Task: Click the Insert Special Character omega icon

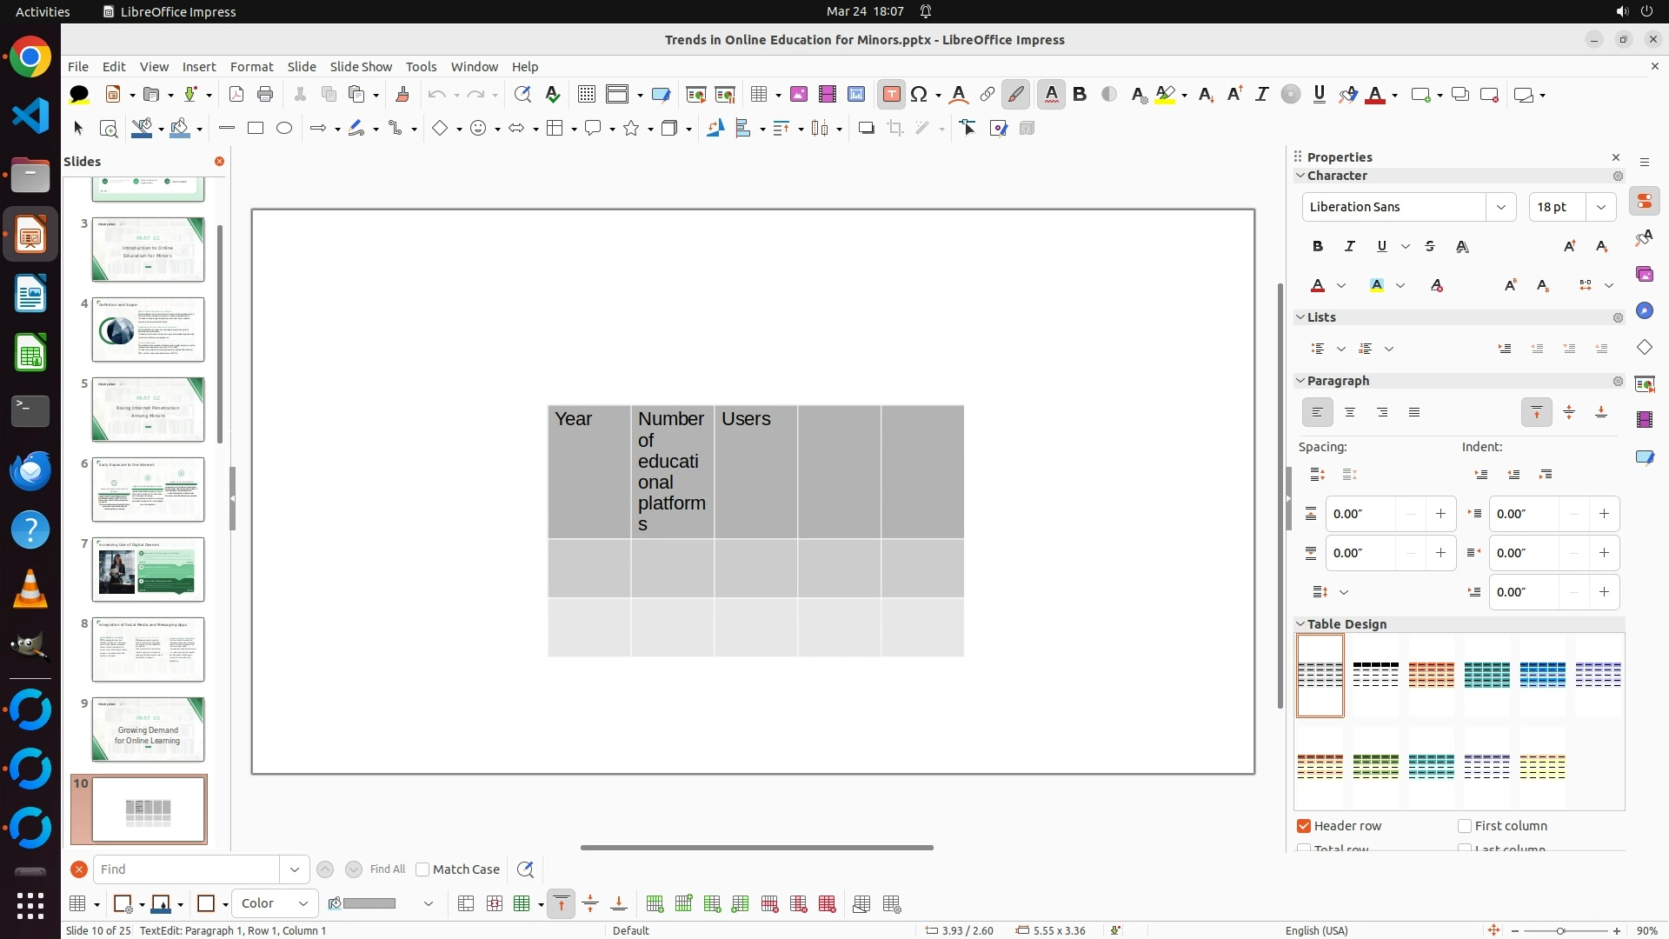Action: point(919,95)
